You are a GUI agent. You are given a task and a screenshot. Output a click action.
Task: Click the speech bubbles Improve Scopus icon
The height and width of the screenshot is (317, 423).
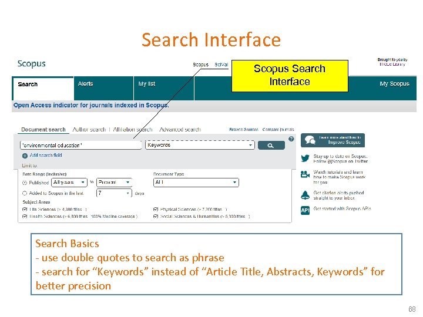pos(310,140)
